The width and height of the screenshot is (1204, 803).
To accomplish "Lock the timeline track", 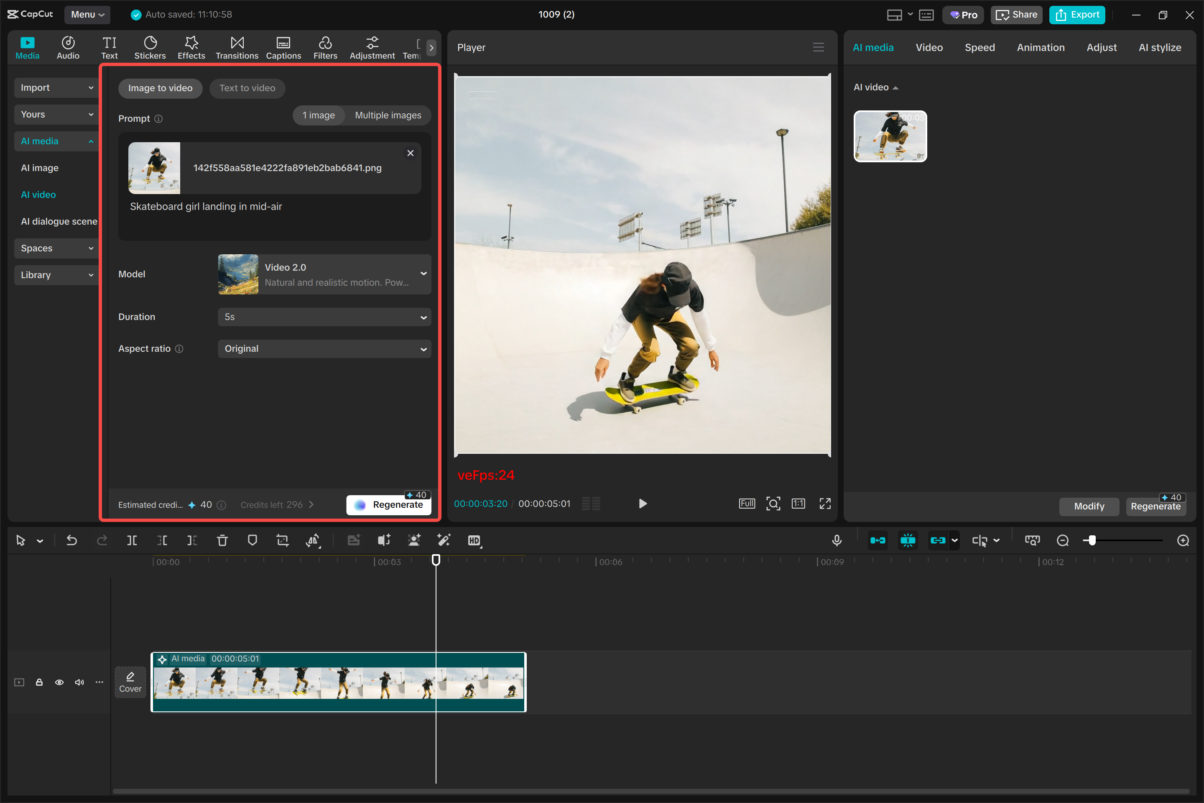I will point(39,682).
